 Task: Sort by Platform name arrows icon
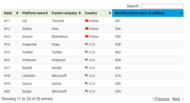click(x=47, y=13)
